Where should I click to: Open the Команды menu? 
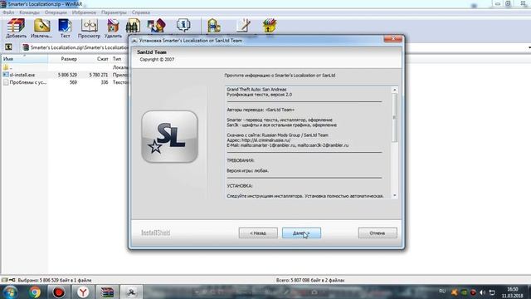tap(29, 12)
